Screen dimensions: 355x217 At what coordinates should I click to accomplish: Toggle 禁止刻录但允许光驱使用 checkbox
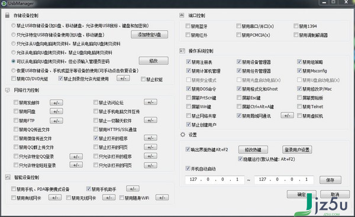60,79
